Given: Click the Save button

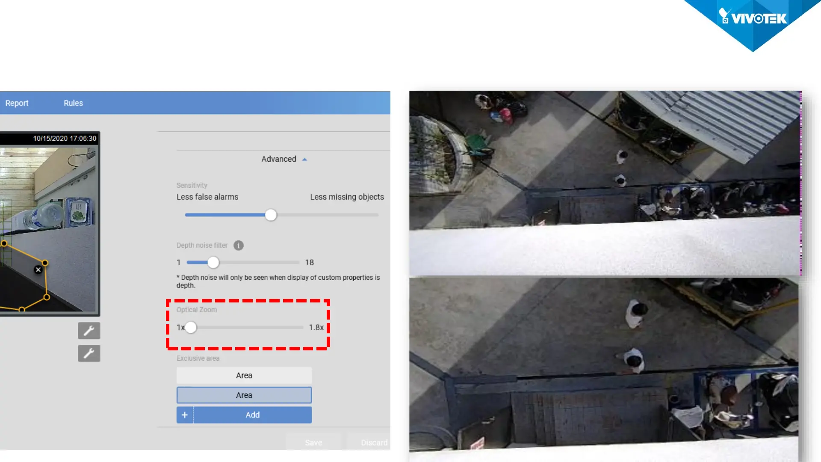Looking at the screenshot, I should (x=313, y=442).
